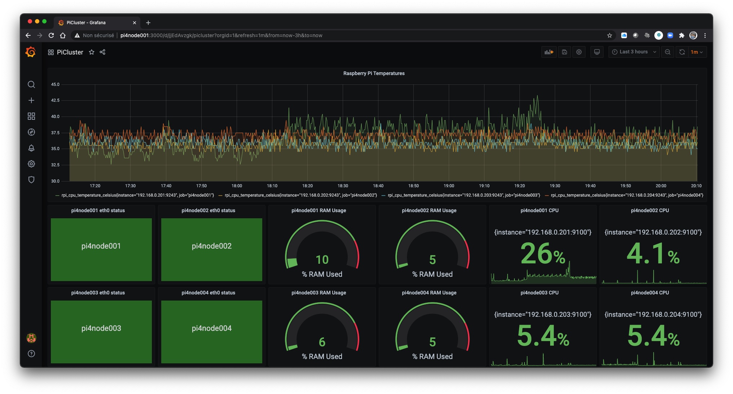
Task: Click the PiCluster dashboard title
Action: (70, 52)
